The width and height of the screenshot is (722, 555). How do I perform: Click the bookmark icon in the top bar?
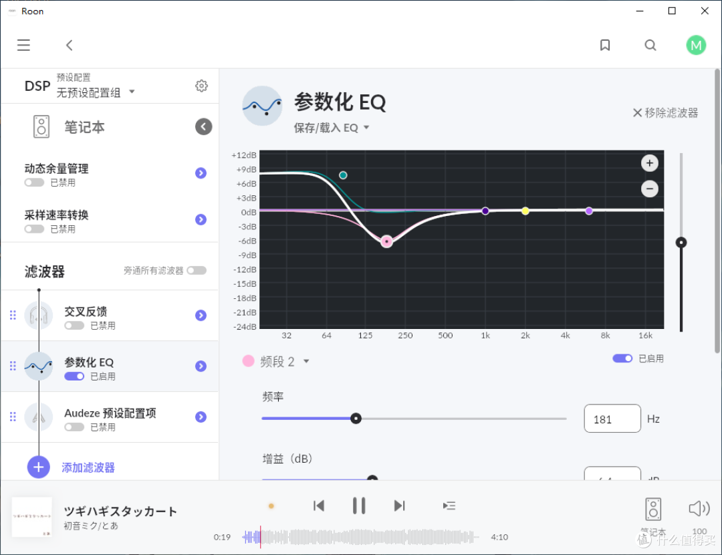click(605, 45)
